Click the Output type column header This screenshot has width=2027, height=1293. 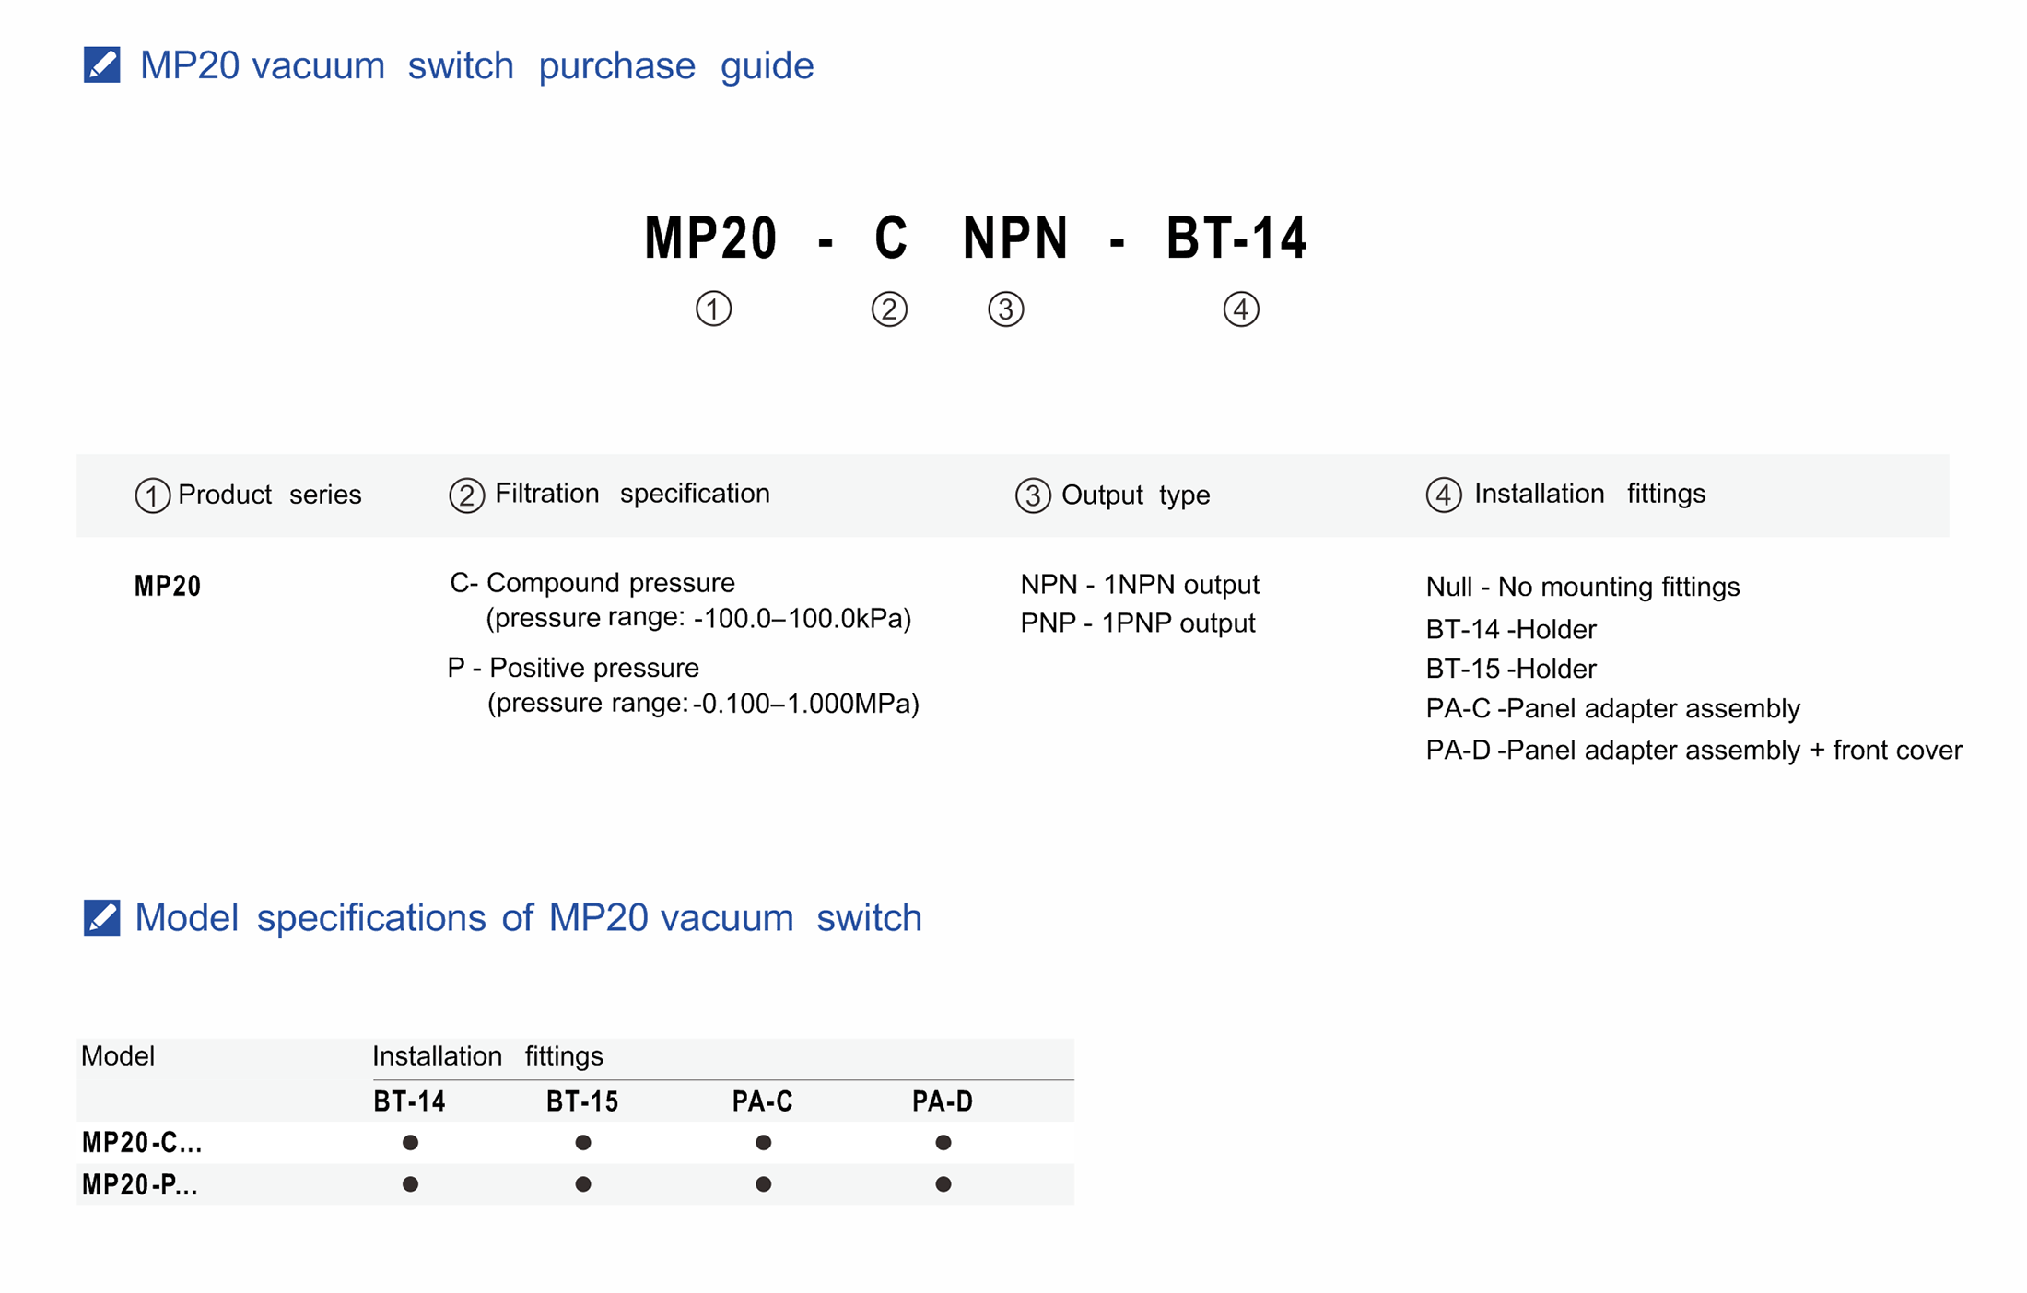(x=1135, y=495)
